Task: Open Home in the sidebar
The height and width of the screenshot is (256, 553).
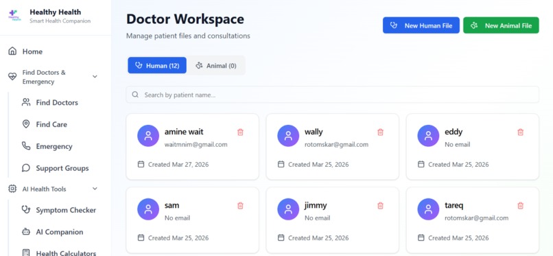Action: [32, 51]
